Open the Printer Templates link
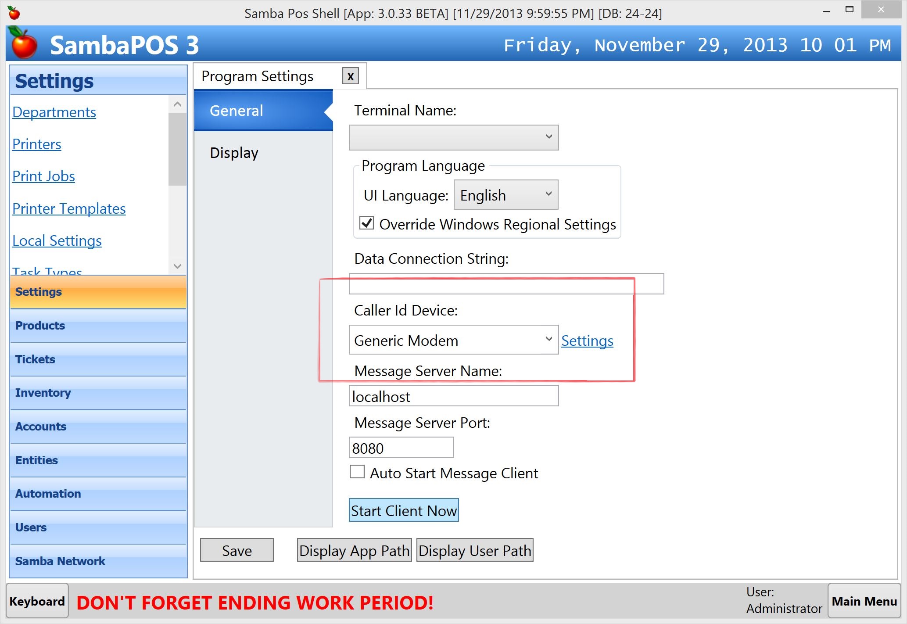This screenshot has width=907, height=624. click(x=69, y=209)
